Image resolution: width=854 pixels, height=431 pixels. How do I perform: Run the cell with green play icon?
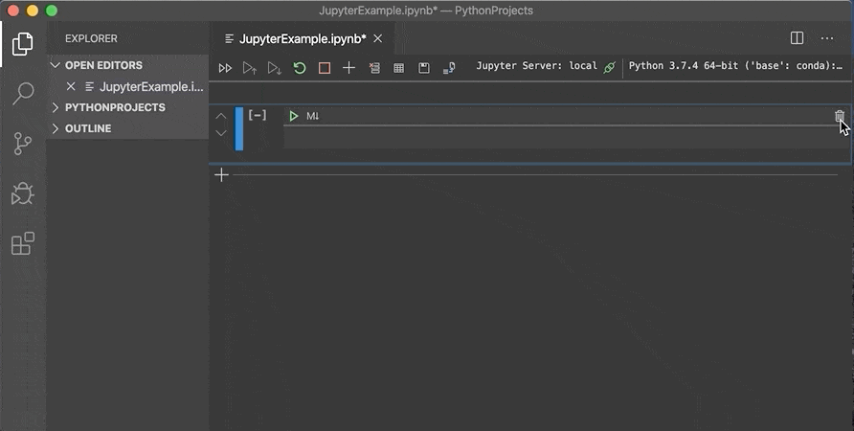[294, 116]
